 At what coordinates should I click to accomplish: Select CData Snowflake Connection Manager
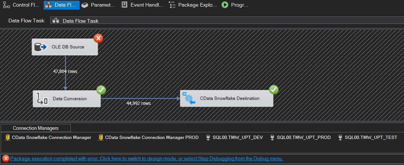click(x=48, y=137)
